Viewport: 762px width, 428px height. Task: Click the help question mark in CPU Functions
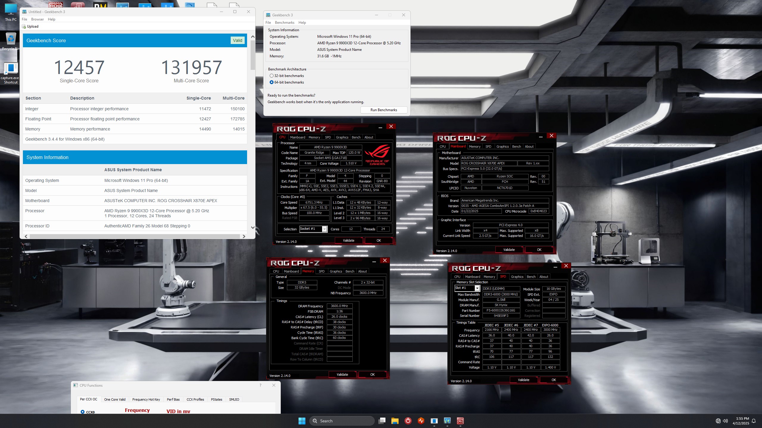(260, 385)
